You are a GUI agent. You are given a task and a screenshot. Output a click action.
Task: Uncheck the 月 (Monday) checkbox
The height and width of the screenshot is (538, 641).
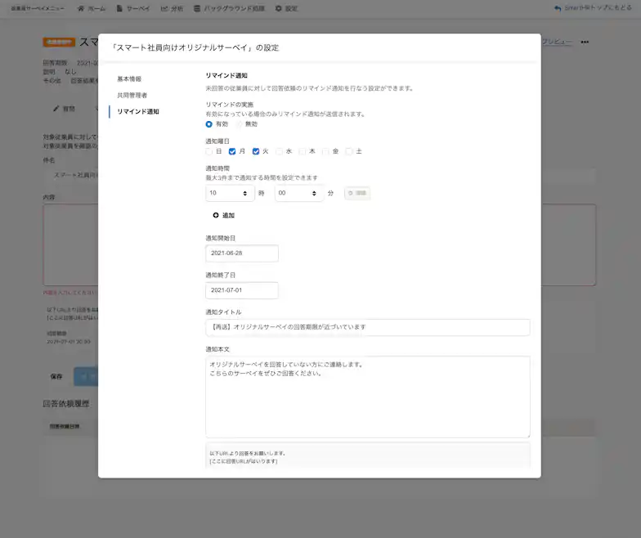click(232, 152)
